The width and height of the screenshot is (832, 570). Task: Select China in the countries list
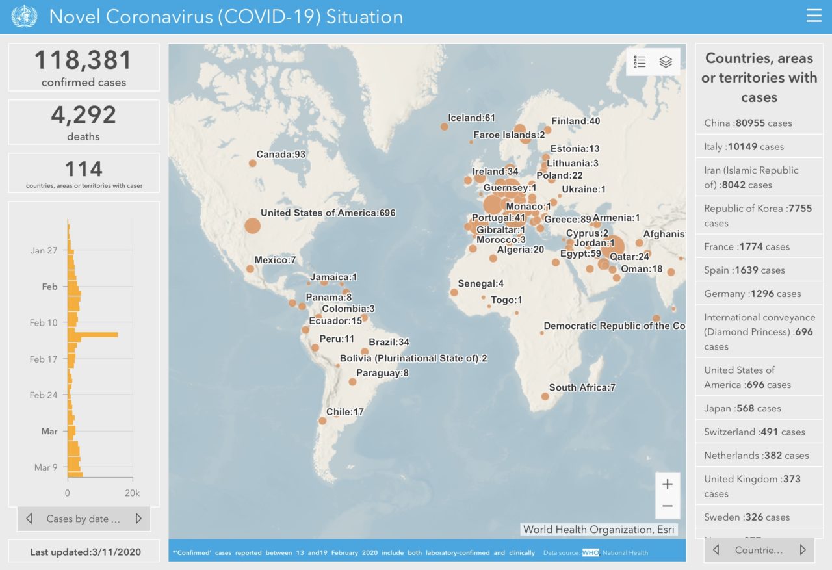pyautogui.click(x=747, y=123)
